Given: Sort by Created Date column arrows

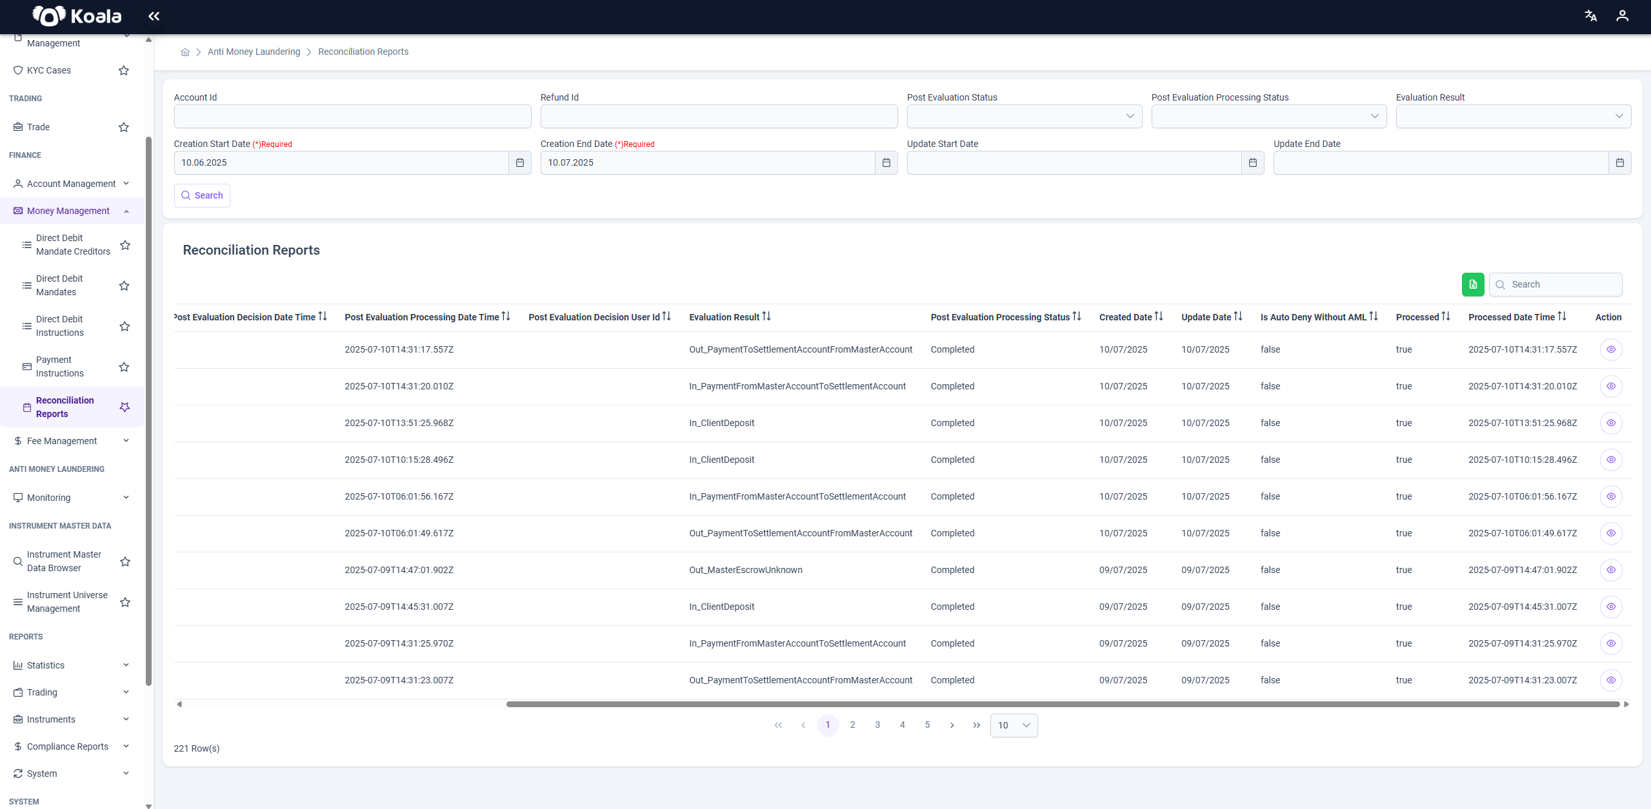Looking at the screenshot, I should tap(1159, 317).
